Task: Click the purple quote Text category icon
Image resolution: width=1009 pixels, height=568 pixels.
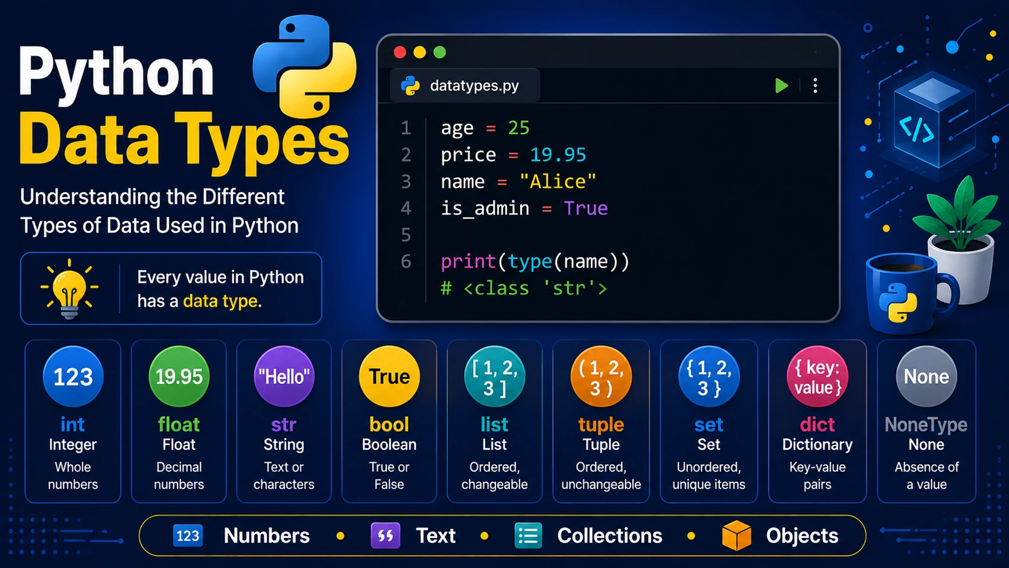Action: (386, 535)
